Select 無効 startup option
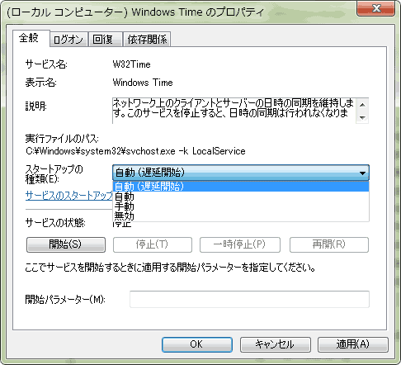 coord(241,216)
